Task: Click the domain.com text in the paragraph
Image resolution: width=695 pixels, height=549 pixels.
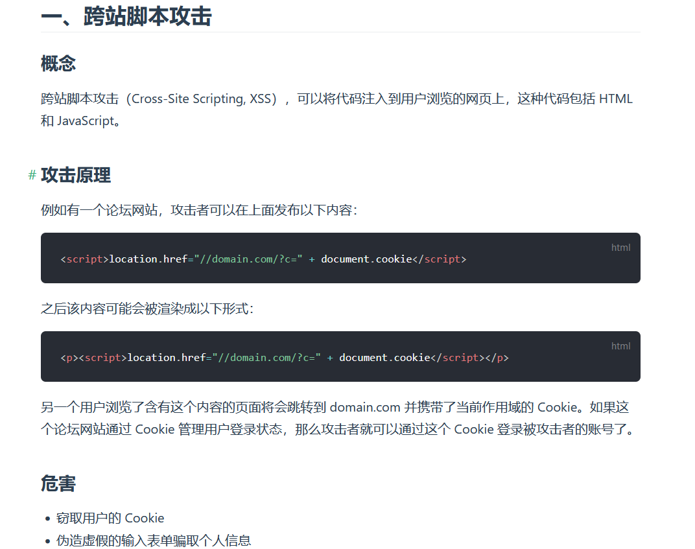Action: (x=365, y=407)
